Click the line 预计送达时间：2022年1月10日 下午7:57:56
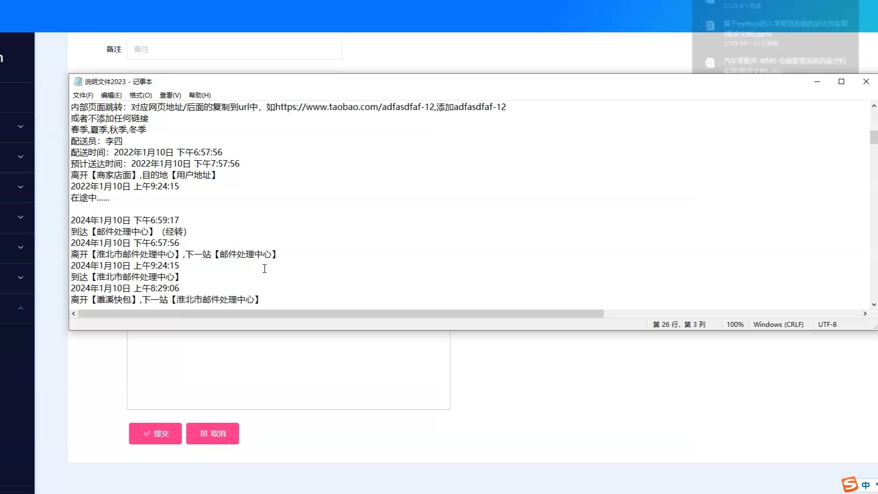The width and height of the screenshot is (878, 494). click(x=155, y=163)
